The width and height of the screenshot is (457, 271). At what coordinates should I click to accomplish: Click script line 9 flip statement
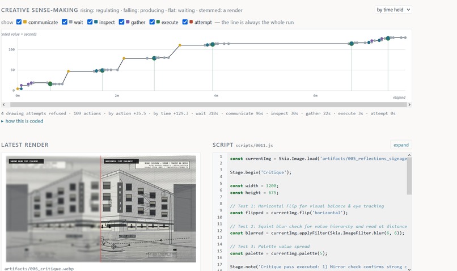point(289,213)
